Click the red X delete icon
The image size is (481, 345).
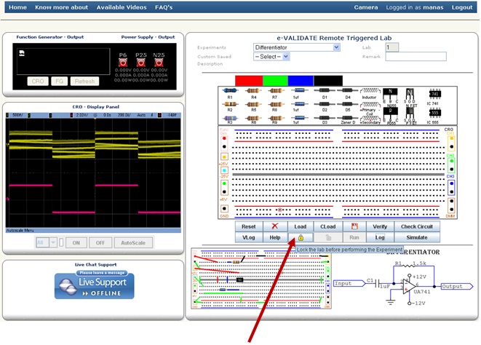(x=274, y=226)
